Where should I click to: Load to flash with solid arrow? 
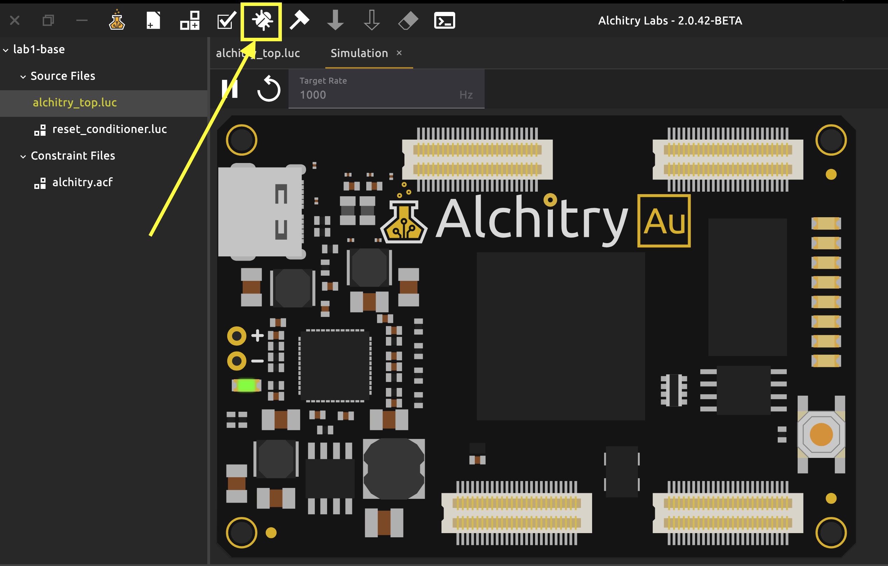[335, 20]
